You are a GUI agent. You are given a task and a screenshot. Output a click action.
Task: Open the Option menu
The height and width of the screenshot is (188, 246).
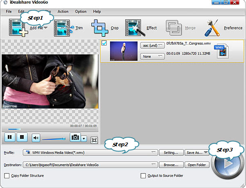pyautogui.click(x=81, y=11)
